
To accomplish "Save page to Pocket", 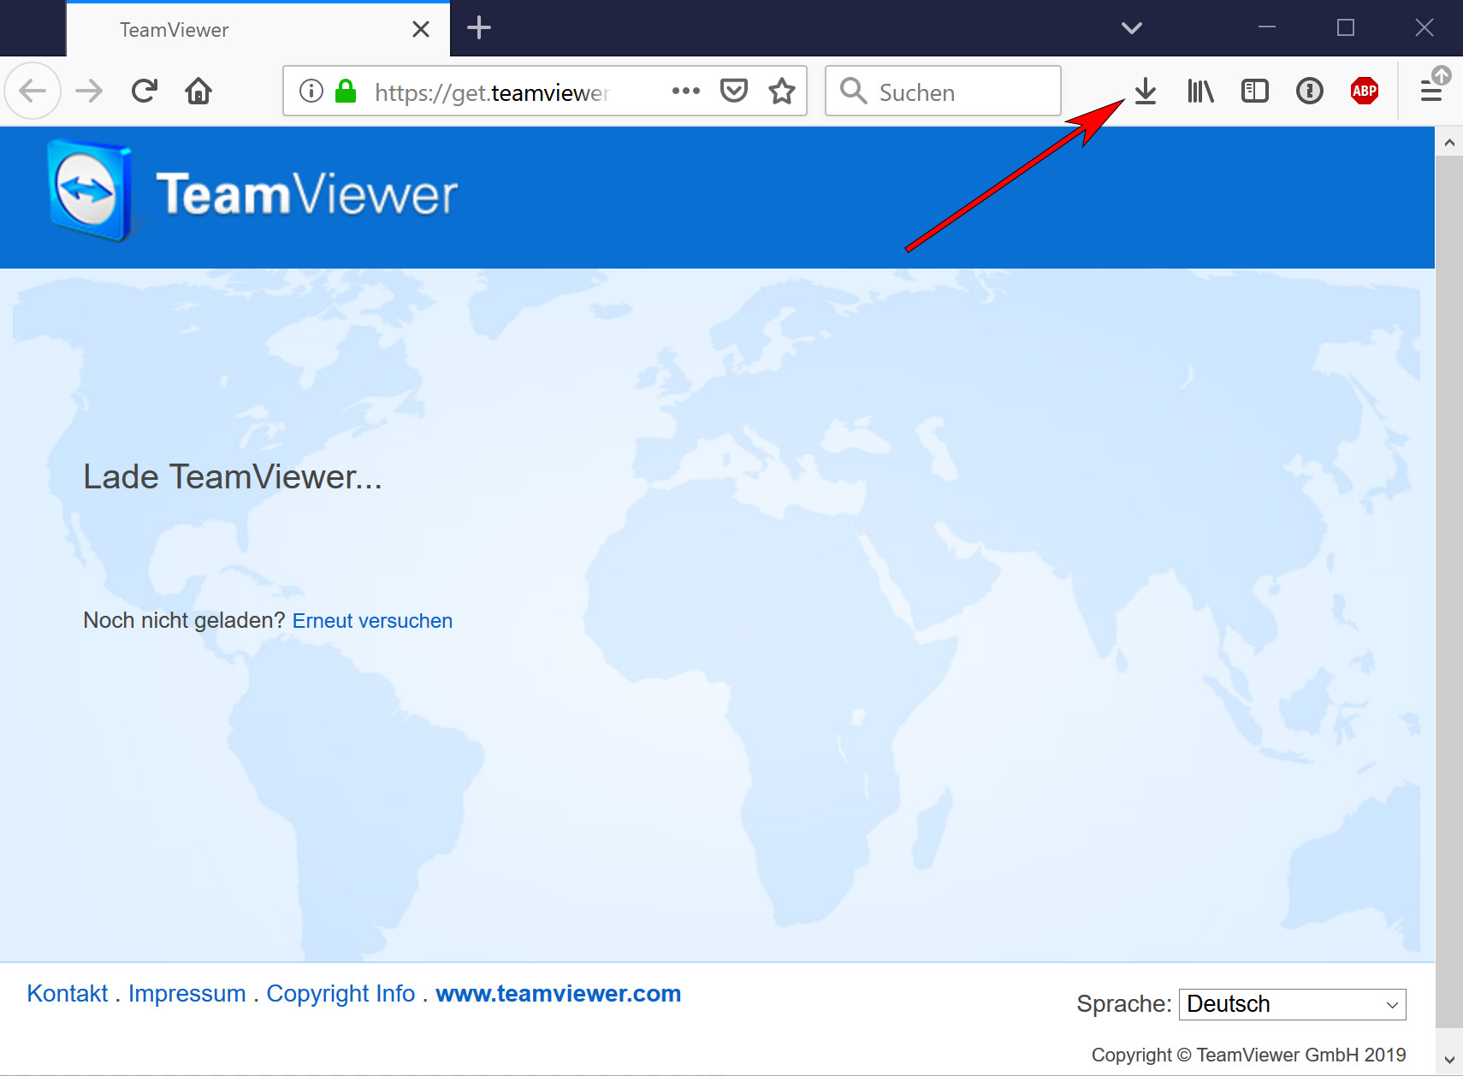I will pos(734,91).
